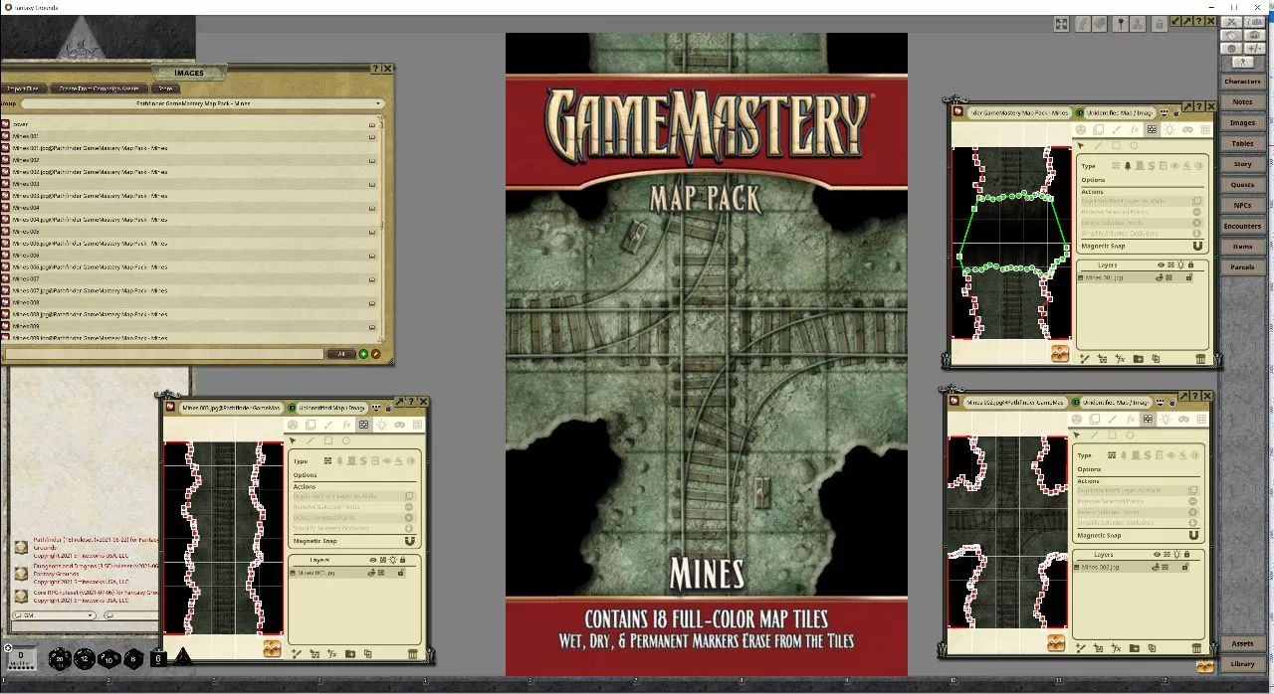Click the green add image button in the Images window
The height and width of the screenshot is (694, 1274).
[363, 354]
